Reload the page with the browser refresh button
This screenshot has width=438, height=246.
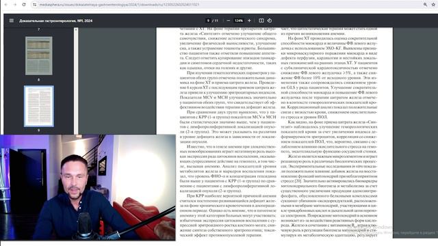[x=24, y=5]
